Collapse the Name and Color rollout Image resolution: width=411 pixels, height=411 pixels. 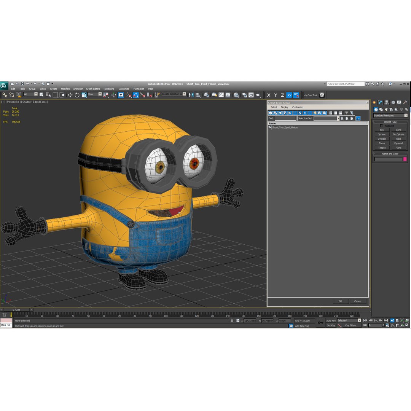click(x=390, y=154)
